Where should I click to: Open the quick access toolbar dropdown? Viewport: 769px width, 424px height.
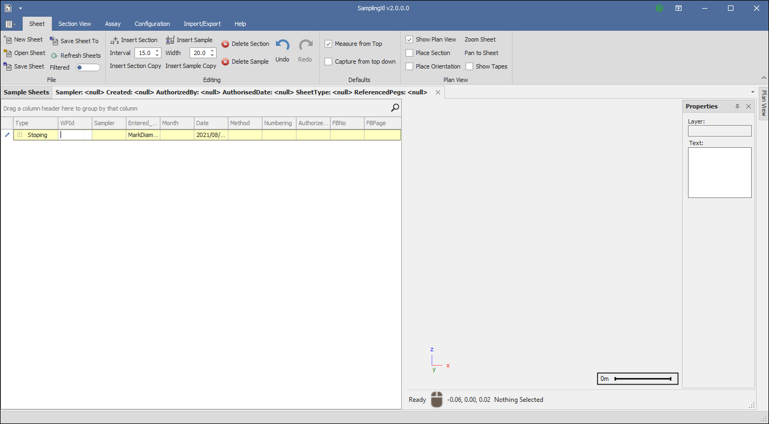click(20, 8)
